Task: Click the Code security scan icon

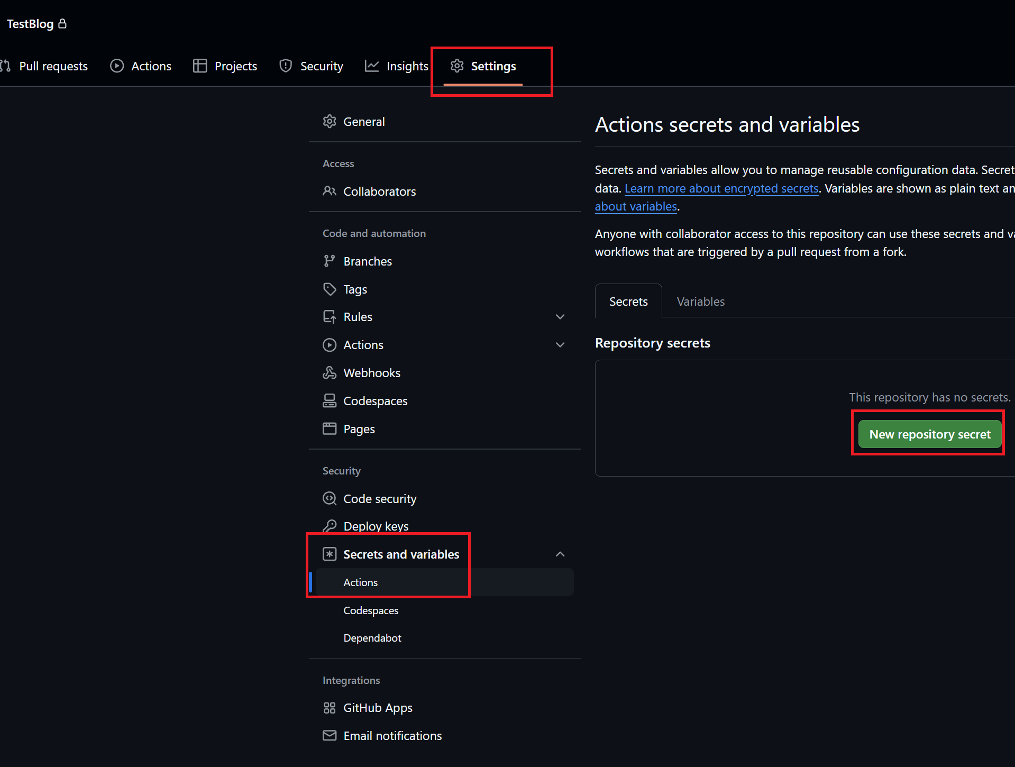Action: click(x=330, y=498)
